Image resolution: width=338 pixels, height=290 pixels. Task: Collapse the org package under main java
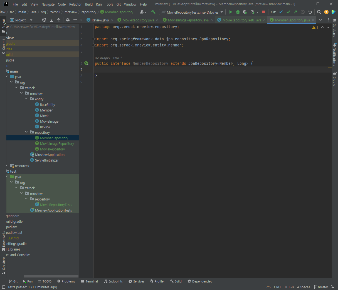coord(11,82)
